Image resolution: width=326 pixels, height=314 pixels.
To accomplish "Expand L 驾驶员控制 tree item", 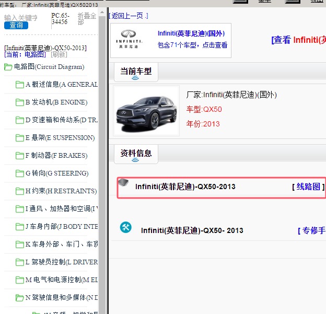I will tap(62, 262).
